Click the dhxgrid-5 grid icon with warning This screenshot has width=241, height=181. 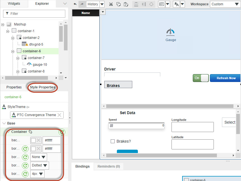tap(25, 44)
